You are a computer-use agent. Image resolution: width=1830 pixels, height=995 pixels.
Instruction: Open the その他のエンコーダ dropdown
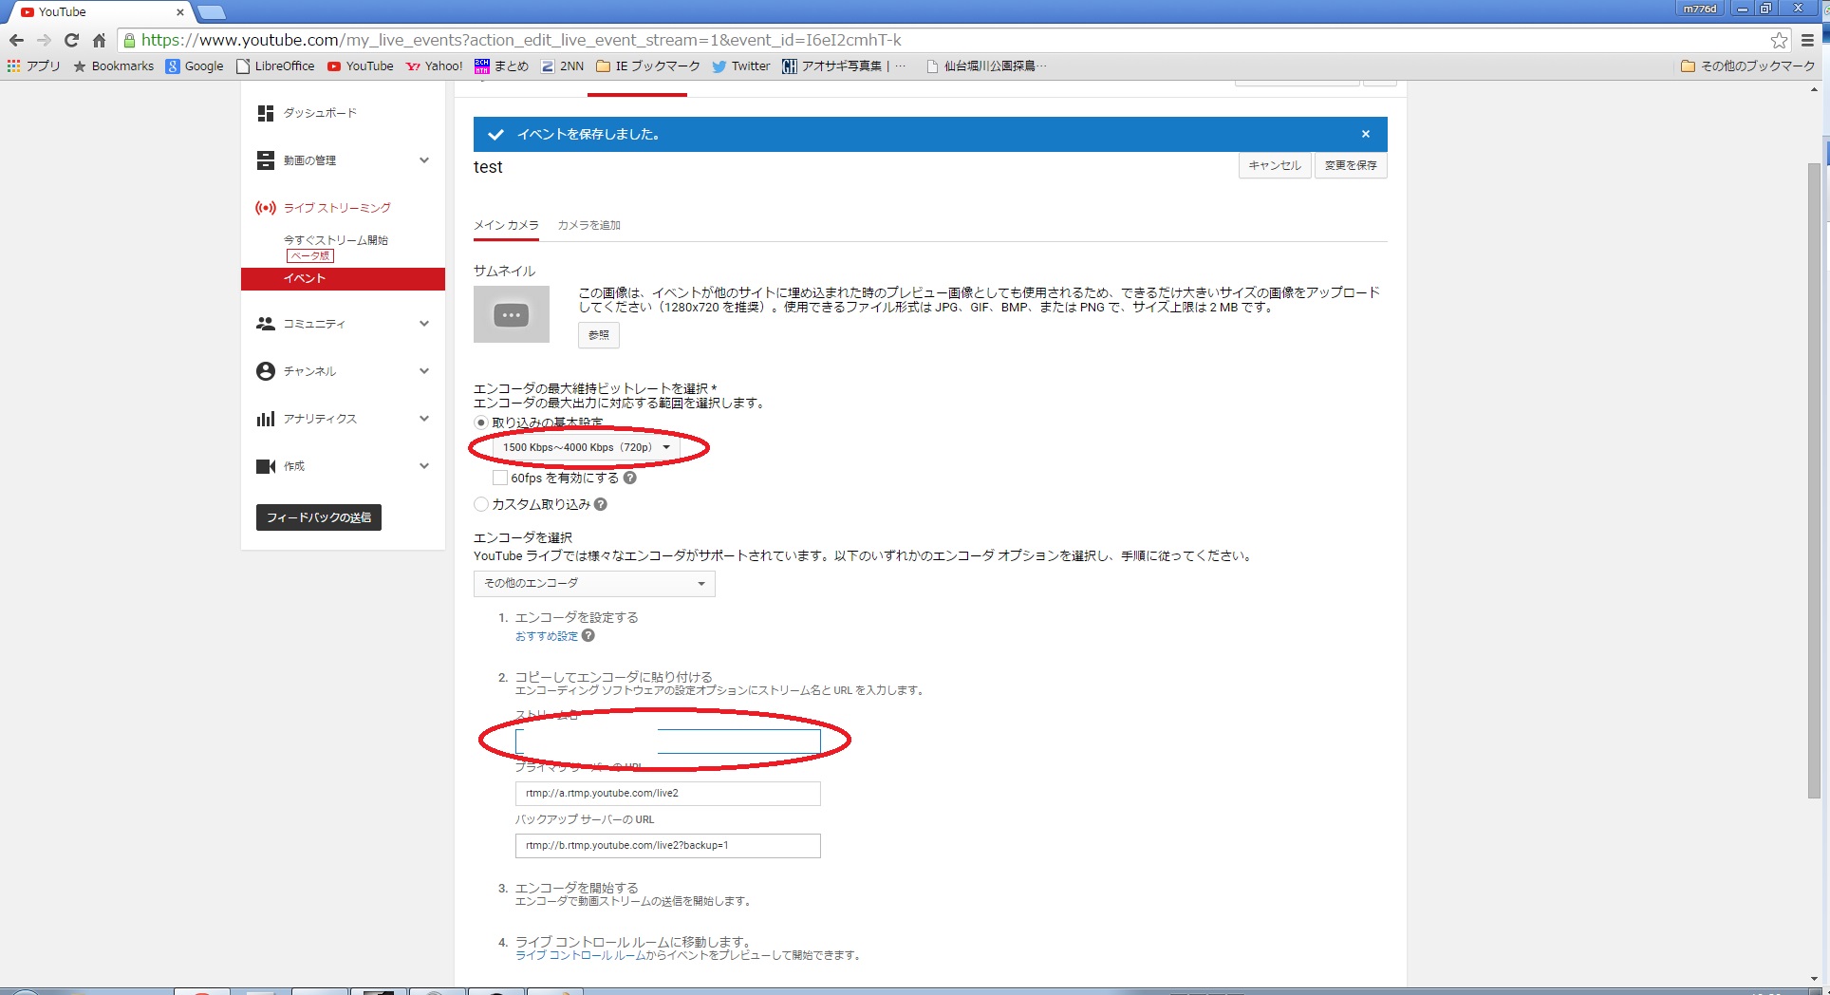[x=594, y=583]
